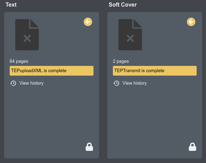Viewport: 206px width, 163px height.
Task: Click the Text section heading
Action: point(11,5)
